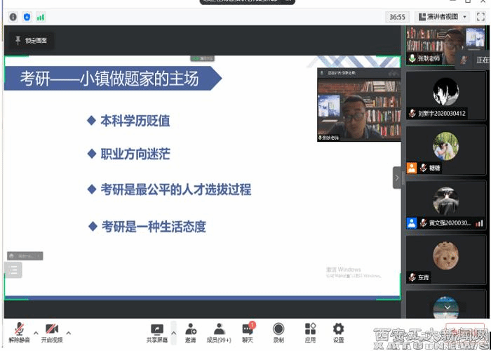
Task: Expand share screen options arrow
Action: tap(174, 333)
